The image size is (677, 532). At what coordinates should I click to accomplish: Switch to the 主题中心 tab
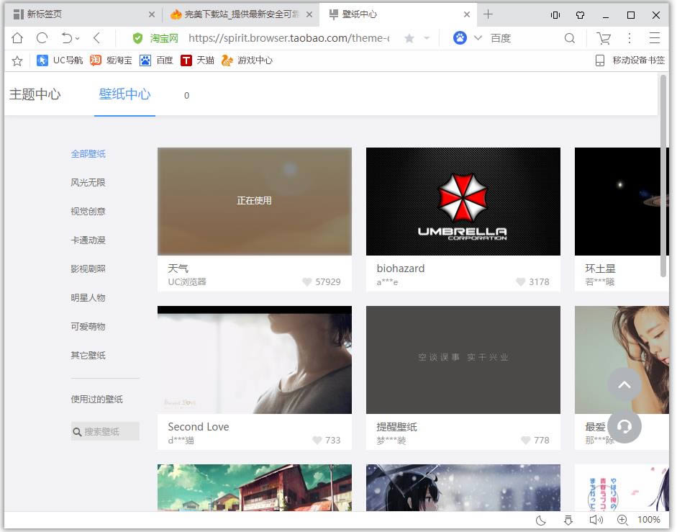tap(35, 94)
